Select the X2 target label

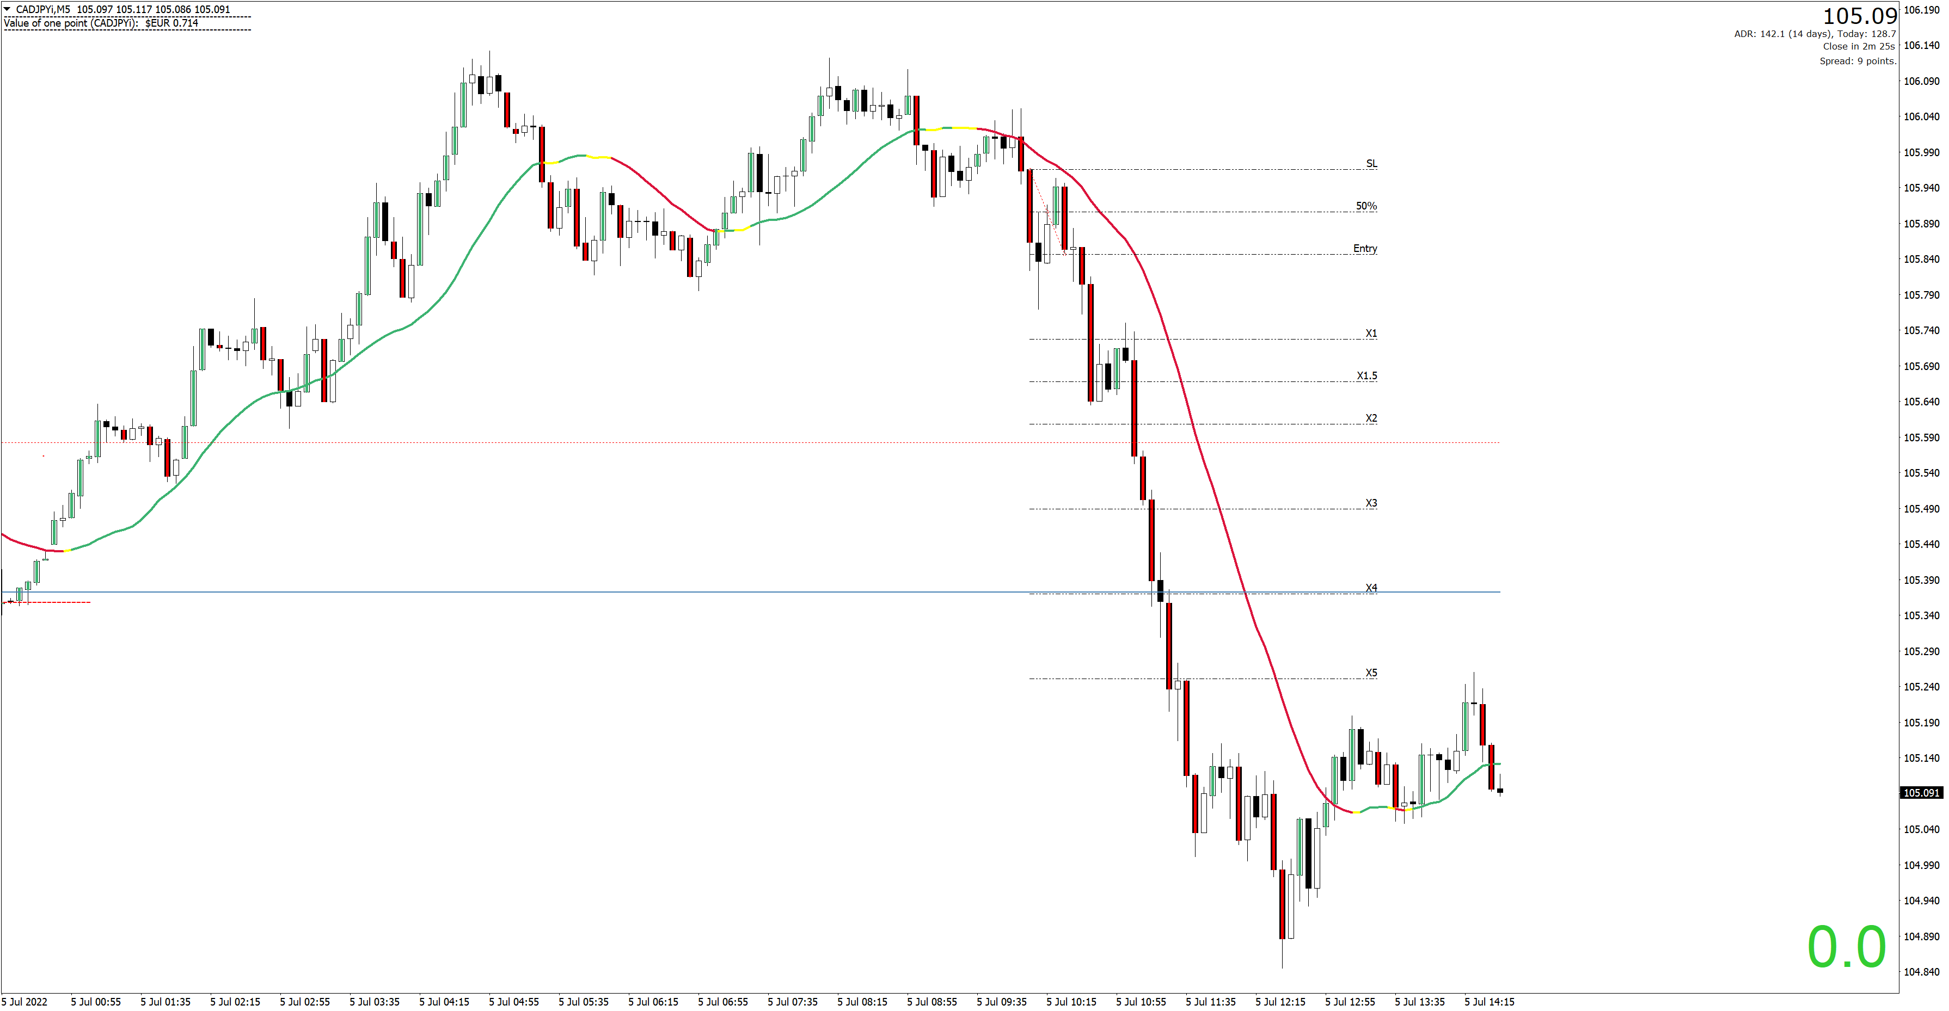(x=1371, y=417)
